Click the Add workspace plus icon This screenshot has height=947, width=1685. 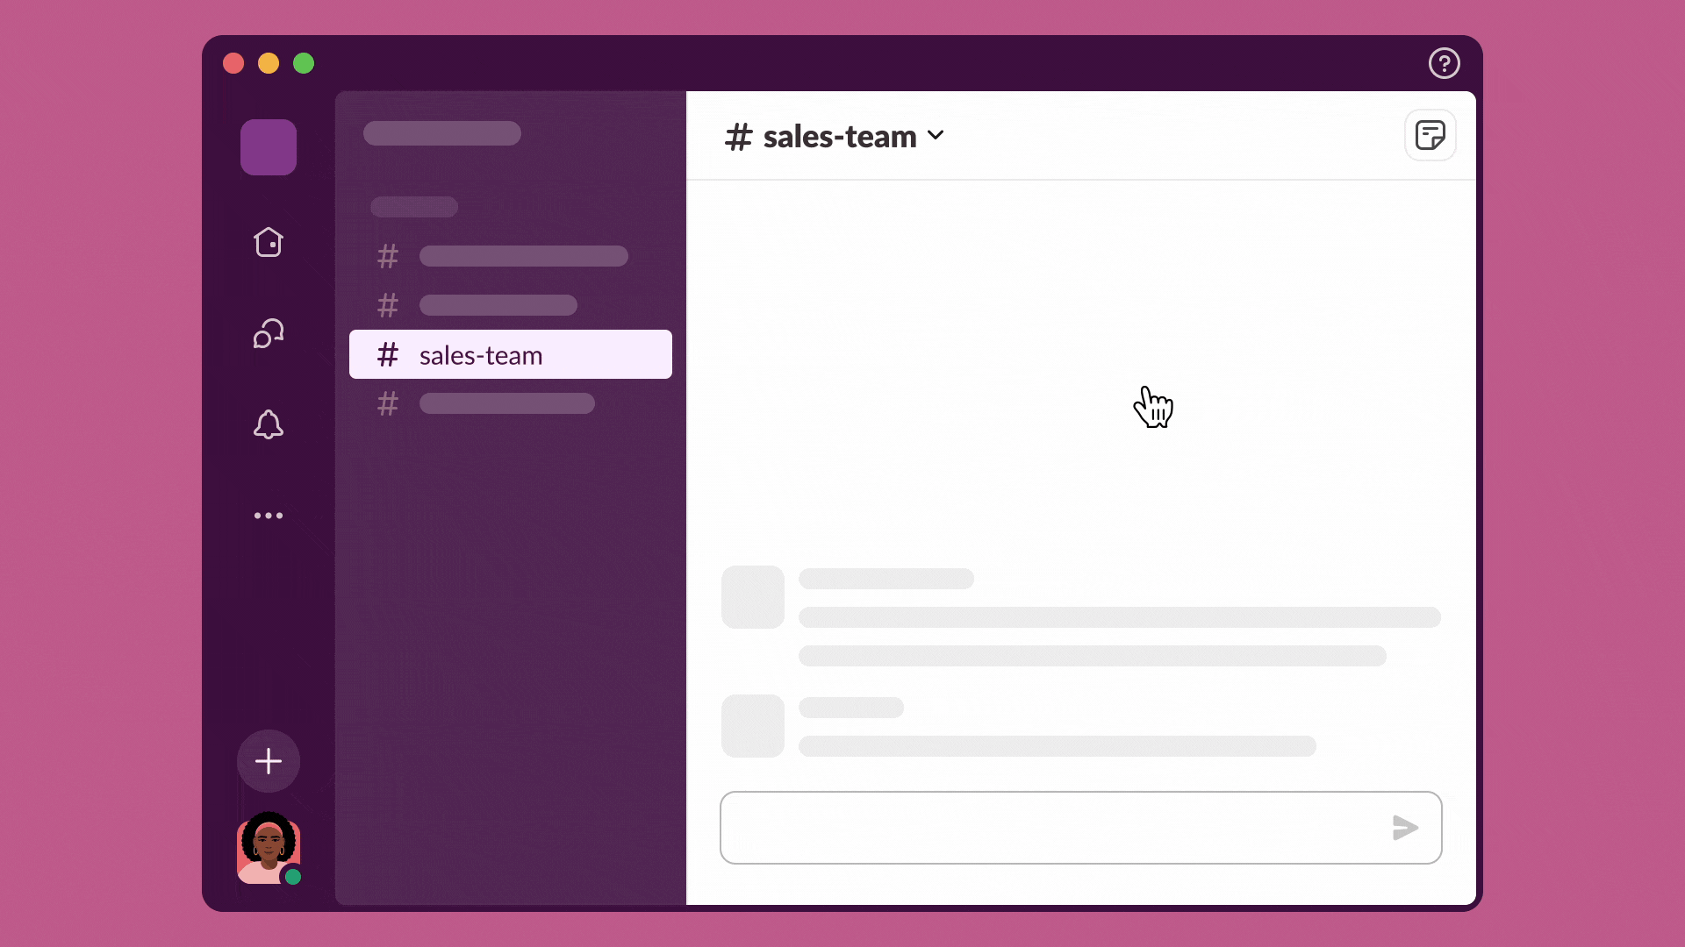[x=269, y=761]
